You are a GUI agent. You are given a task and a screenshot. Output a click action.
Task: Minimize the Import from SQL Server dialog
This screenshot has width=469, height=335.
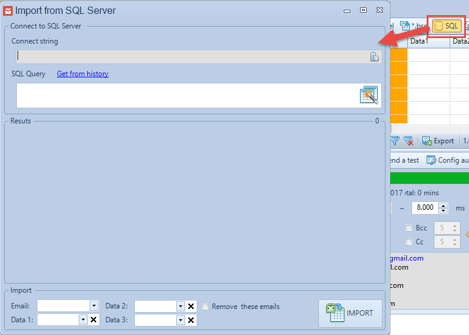[347, 11]
